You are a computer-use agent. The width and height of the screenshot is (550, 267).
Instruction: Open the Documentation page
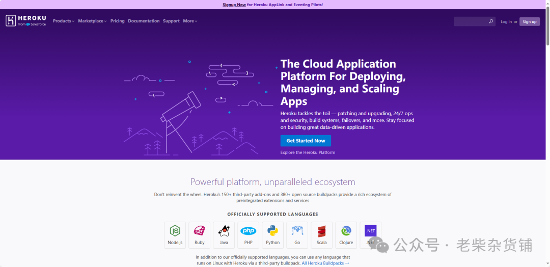click(144, 21)
